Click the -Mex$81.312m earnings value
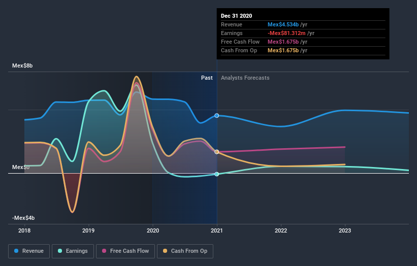417x266 pixels. [286, 33]
